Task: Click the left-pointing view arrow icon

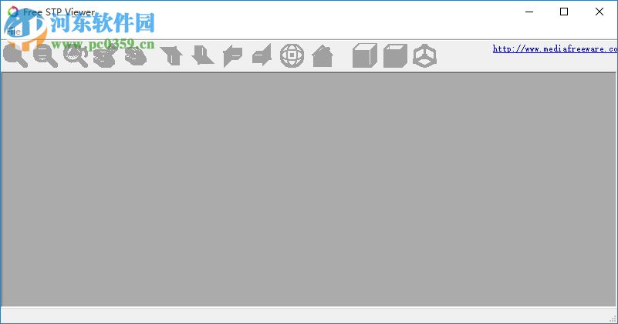Action: point(232,56)
